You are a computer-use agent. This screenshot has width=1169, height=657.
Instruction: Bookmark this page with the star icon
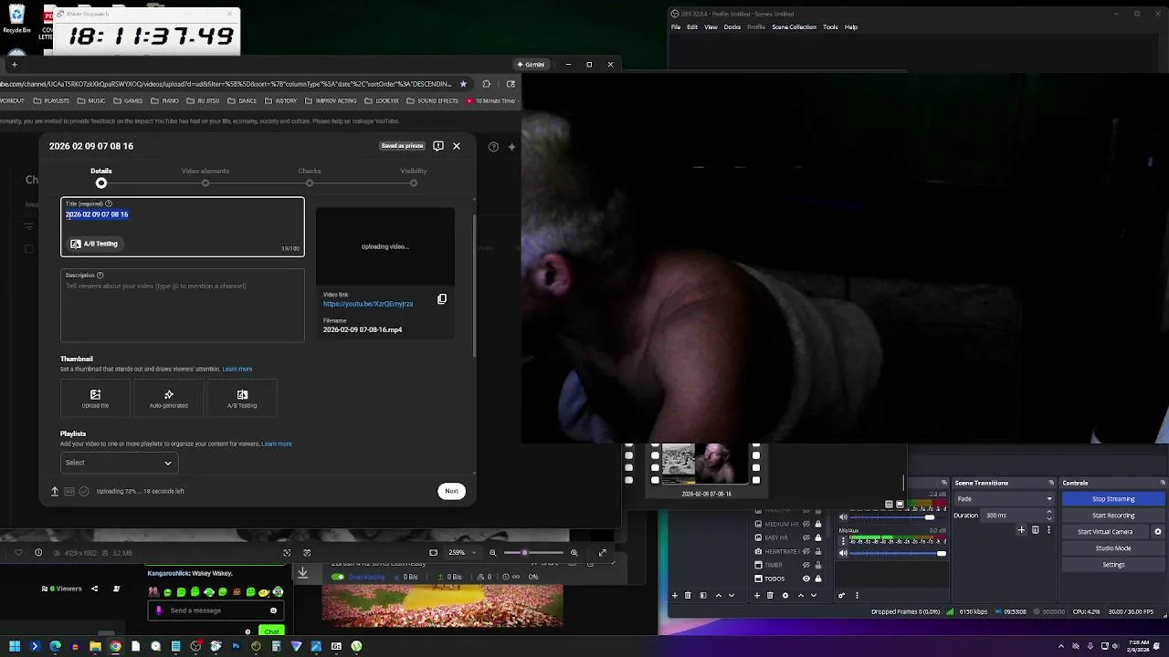coord(463,84)
